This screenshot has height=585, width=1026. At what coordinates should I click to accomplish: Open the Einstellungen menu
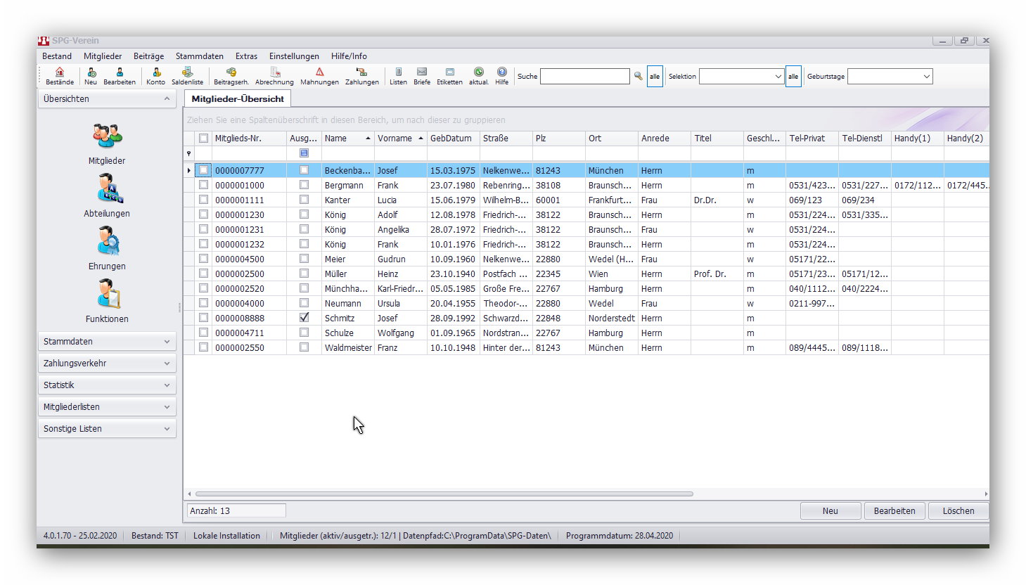pos(294,56)
